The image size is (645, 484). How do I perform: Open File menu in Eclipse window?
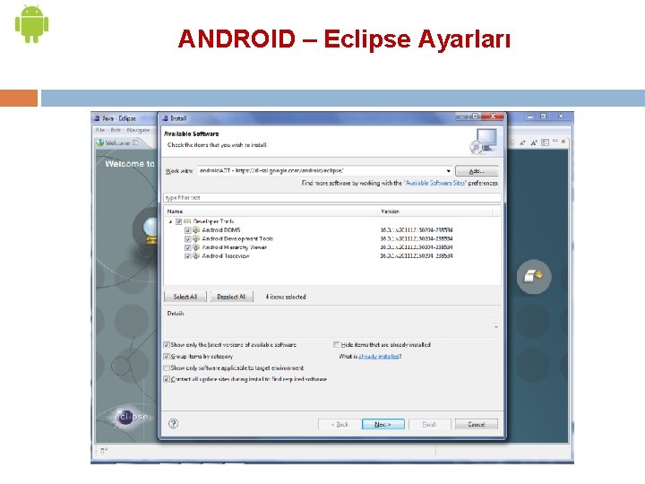pos(100,130)
